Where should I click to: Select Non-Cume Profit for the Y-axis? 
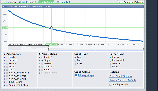(x=7, y=76)
